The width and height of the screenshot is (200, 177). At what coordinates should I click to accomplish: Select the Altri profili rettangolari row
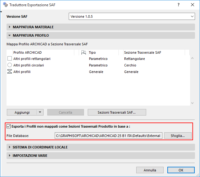[98, 59]
